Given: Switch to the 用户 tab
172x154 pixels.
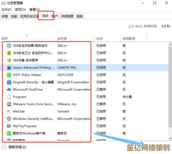Looking at the screenshot, I should [x=55, y=16].
